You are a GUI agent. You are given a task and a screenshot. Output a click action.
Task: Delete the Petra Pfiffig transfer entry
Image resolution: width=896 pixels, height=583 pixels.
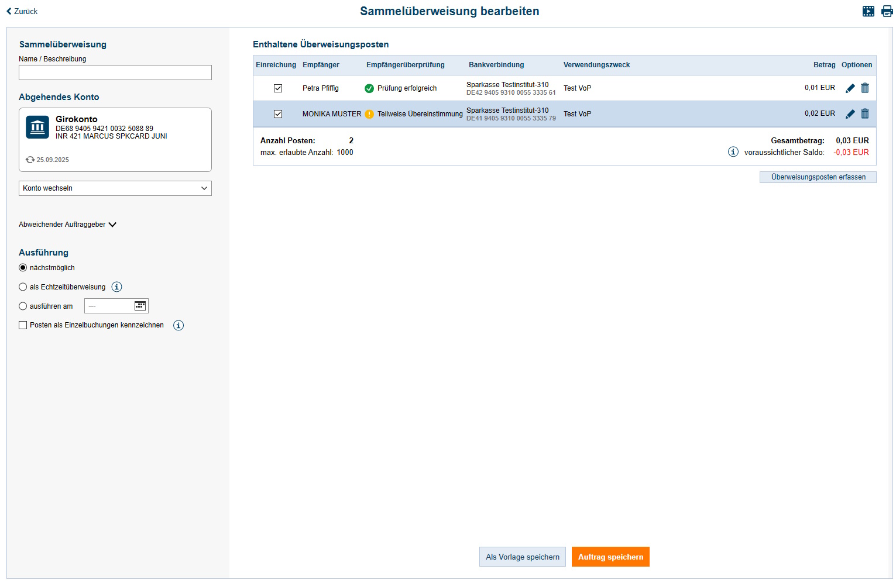pyautogui.click(x=864, y=88)
